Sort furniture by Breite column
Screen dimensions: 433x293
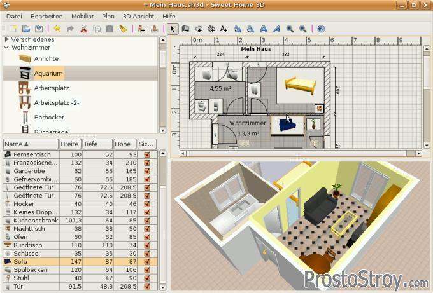click(71, 144)
